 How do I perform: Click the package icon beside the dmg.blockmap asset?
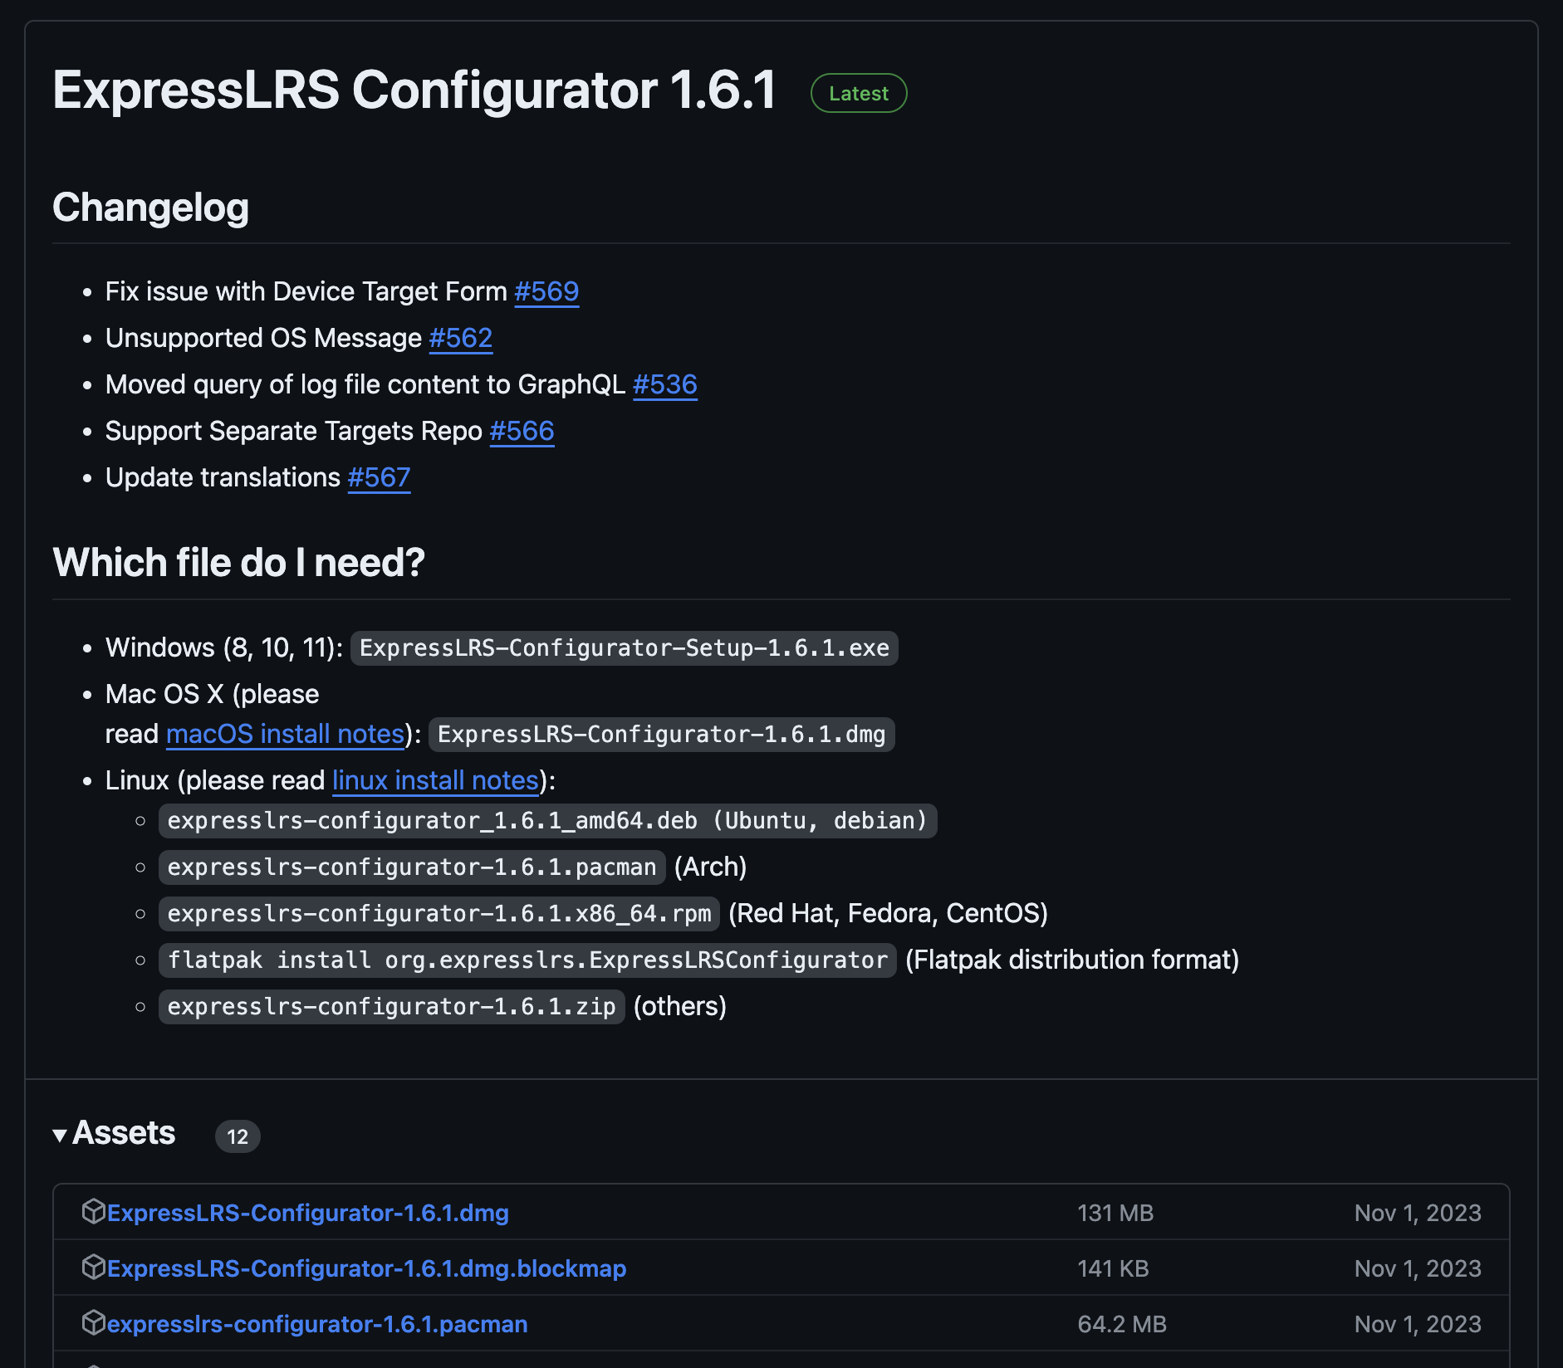point(94,1267)
